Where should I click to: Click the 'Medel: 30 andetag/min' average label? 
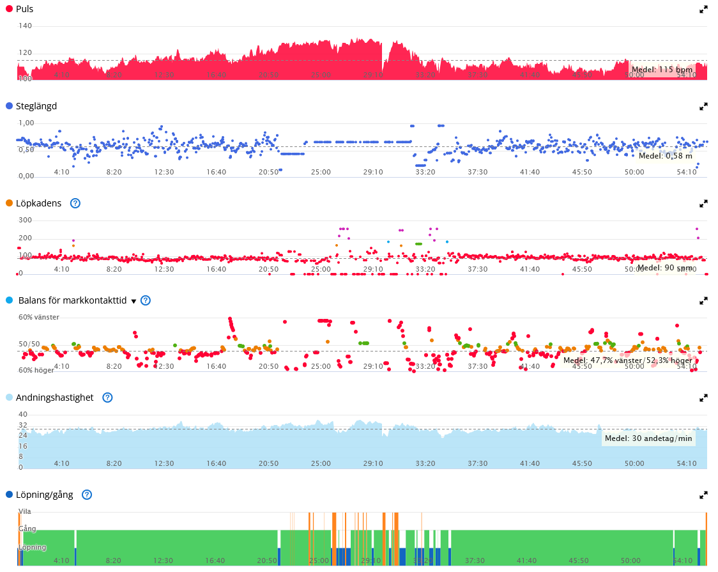point(648,438)
